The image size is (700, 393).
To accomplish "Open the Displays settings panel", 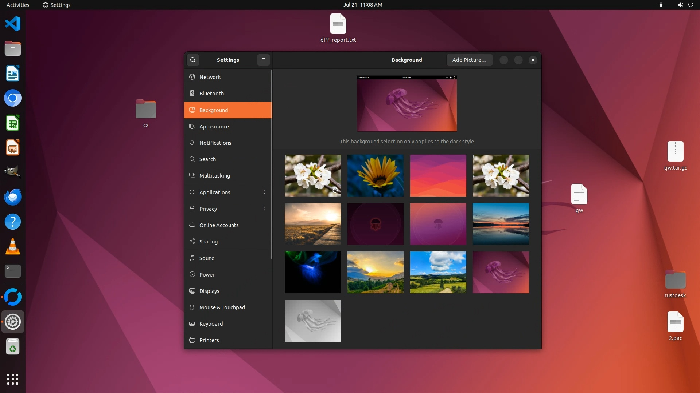I will coord(209,291).
